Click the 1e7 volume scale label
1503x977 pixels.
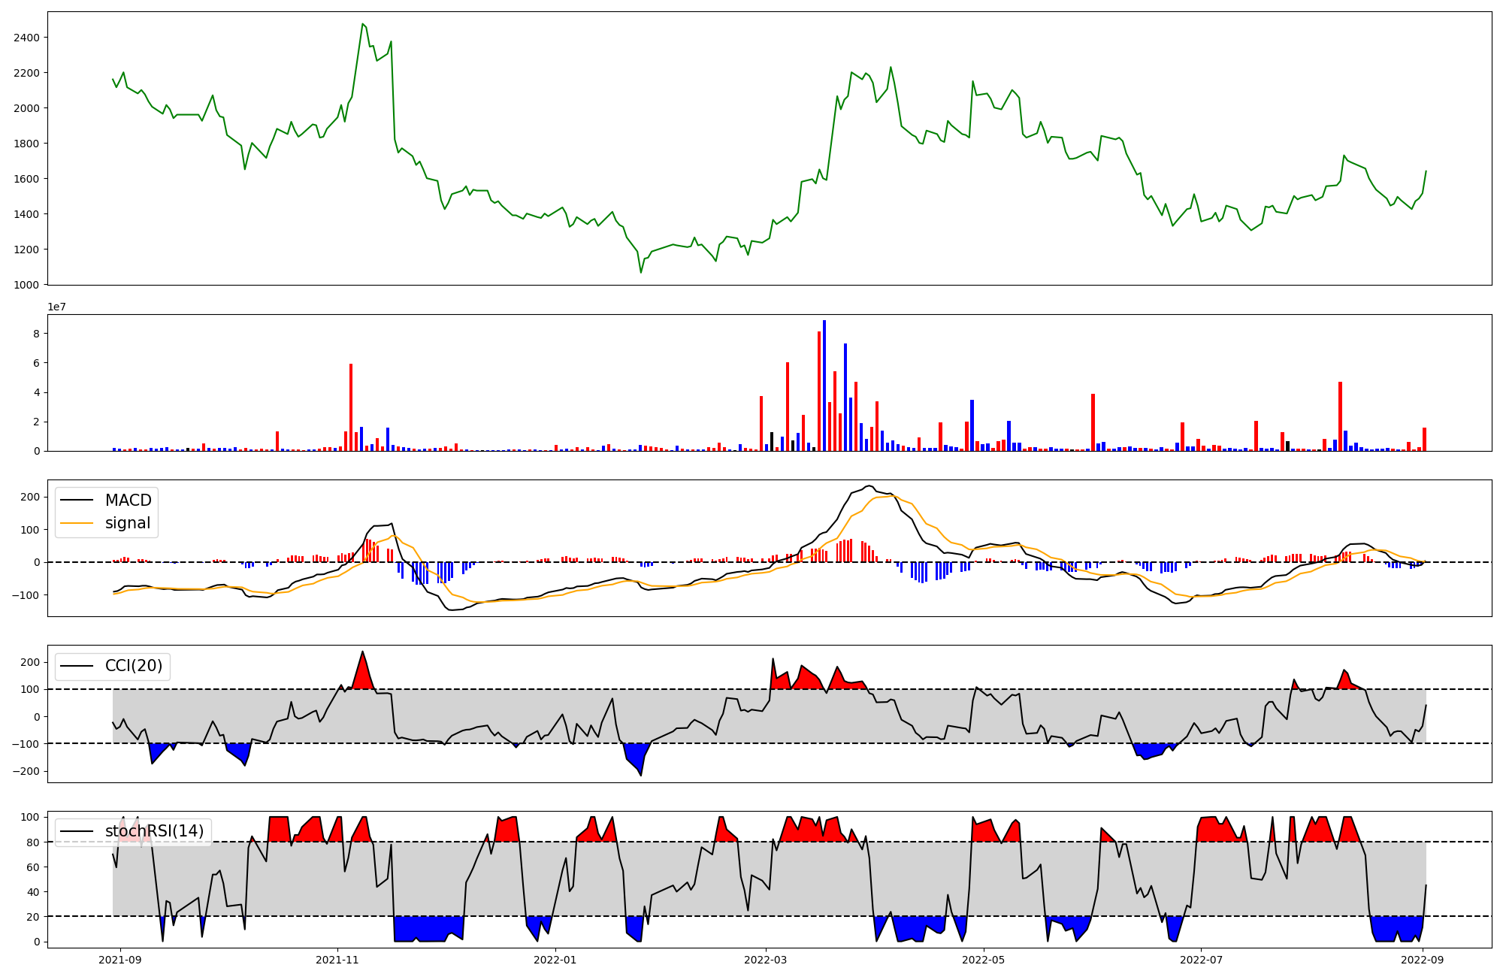click(57, 307)
